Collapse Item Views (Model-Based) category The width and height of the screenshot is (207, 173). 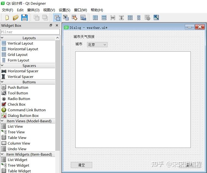2,121
